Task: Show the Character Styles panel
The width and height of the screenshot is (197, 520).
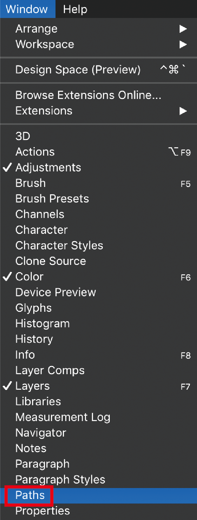Action: coord(59,245)
